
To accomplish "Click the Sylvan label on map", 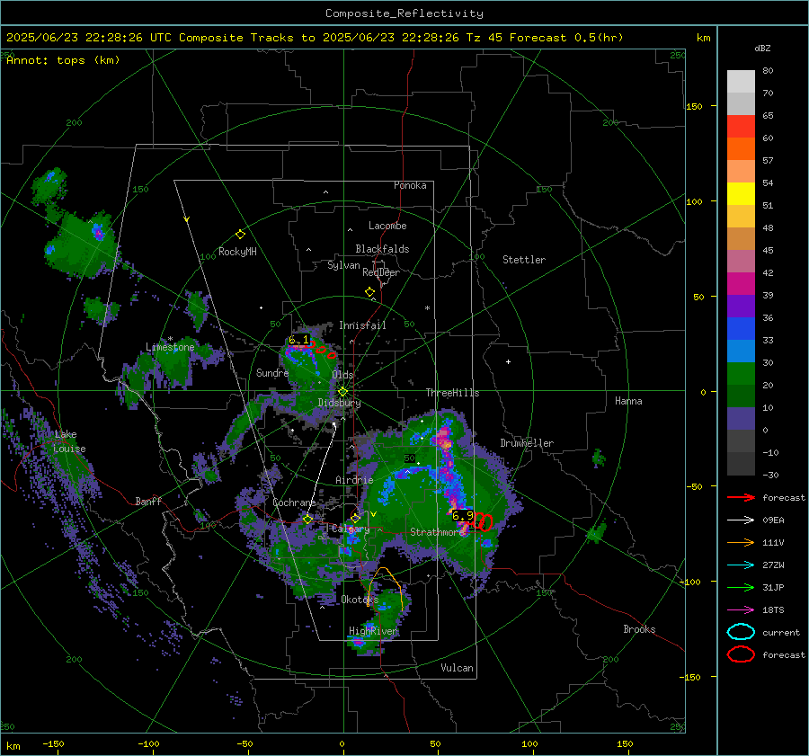I will point(343,265).
